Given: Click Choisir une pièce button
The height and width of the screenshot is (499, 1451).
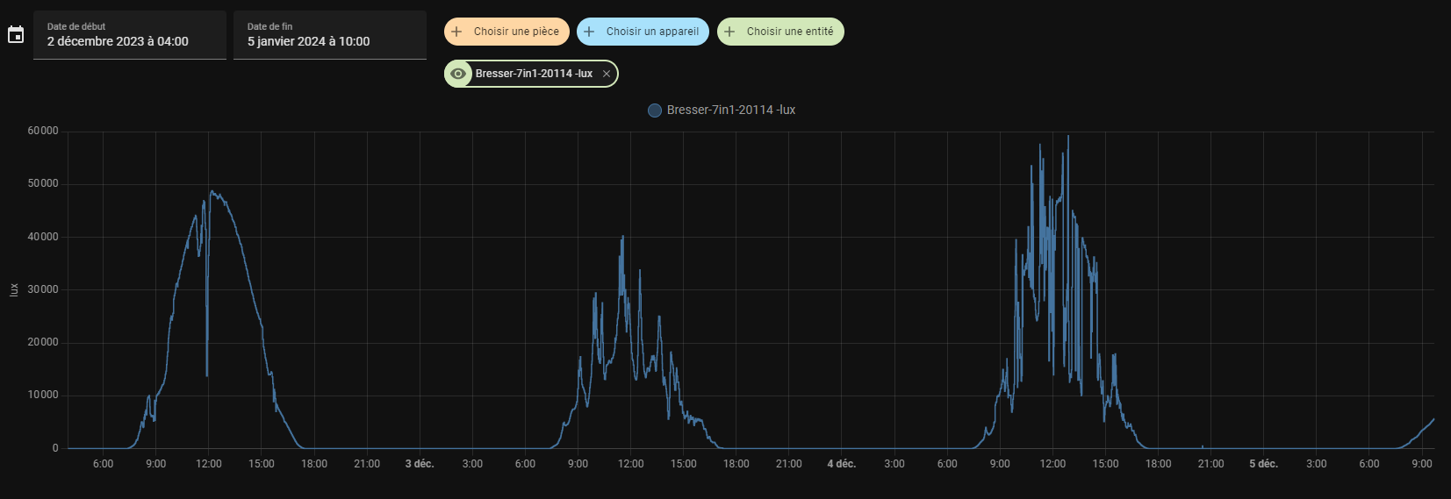Looking at the screenshot, I should pos(506,32).
